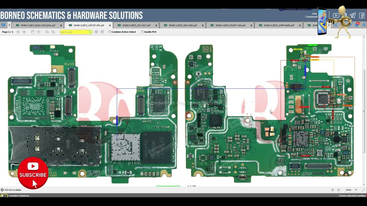This screenshot has width=367, height=206.
Task: Click the rotate page icon
Action: [33, 32]
